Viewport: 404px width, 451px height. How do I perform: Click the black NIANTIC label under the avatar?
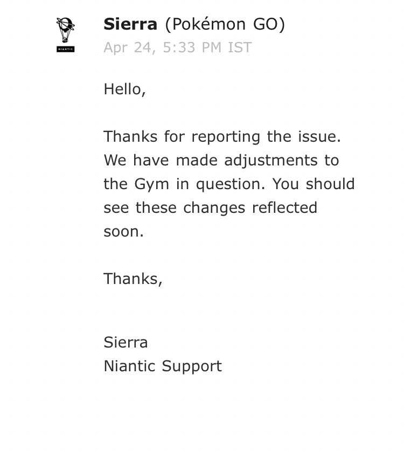click(66, 49)
